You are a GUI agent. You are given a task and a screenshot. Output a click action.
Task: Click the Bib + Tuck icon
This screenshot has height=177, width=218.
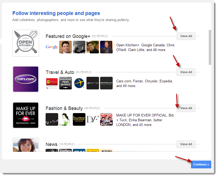pyautogui.click(x=52, y=119)
